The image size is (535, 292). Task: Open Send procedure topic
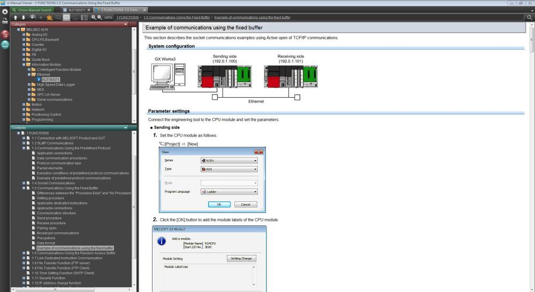point(49,218)
